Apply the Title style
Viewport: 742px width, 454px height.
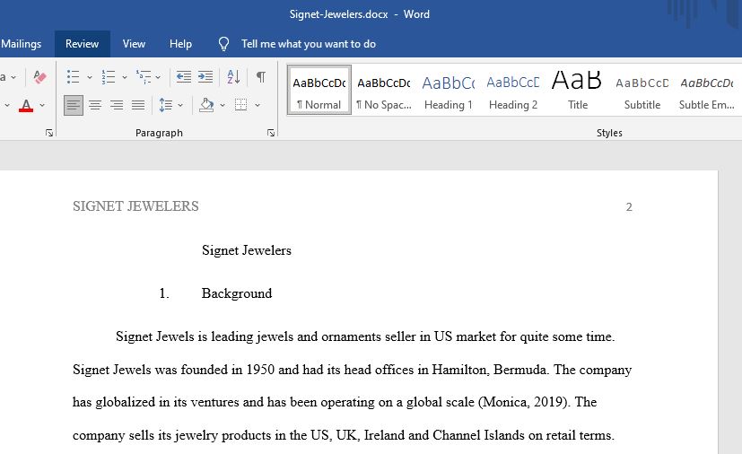click(x=577, y=90)
